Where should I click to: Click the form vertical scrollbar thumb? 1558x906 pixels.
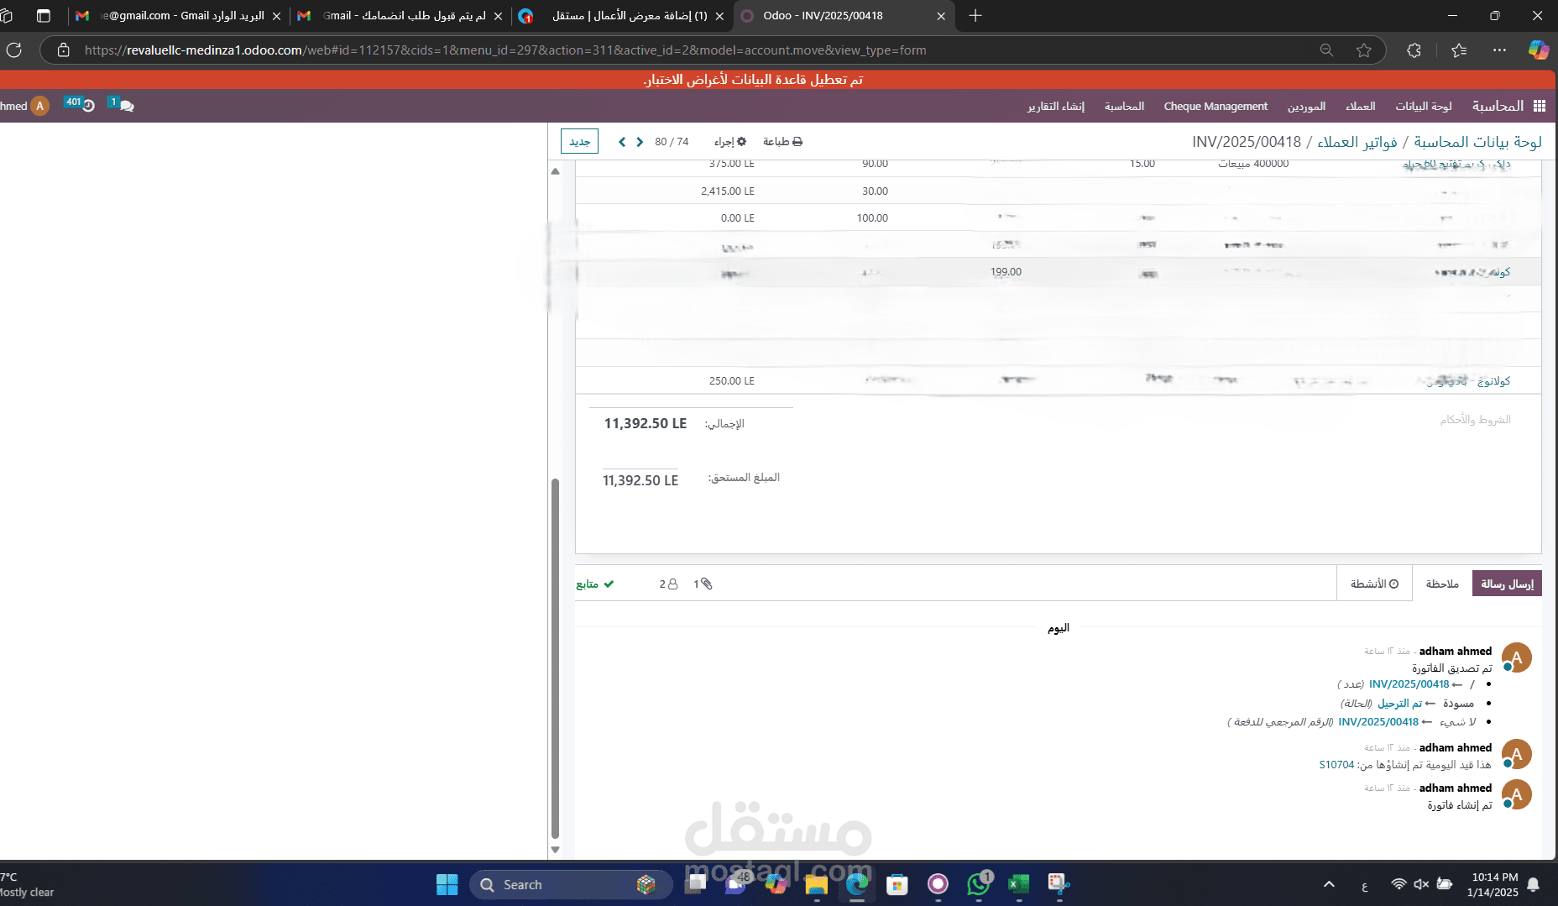[x=555, y=659]
